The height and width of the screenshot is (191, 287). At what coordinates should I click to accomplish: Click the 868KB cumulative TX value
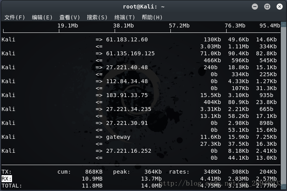(x=94, y=172)
